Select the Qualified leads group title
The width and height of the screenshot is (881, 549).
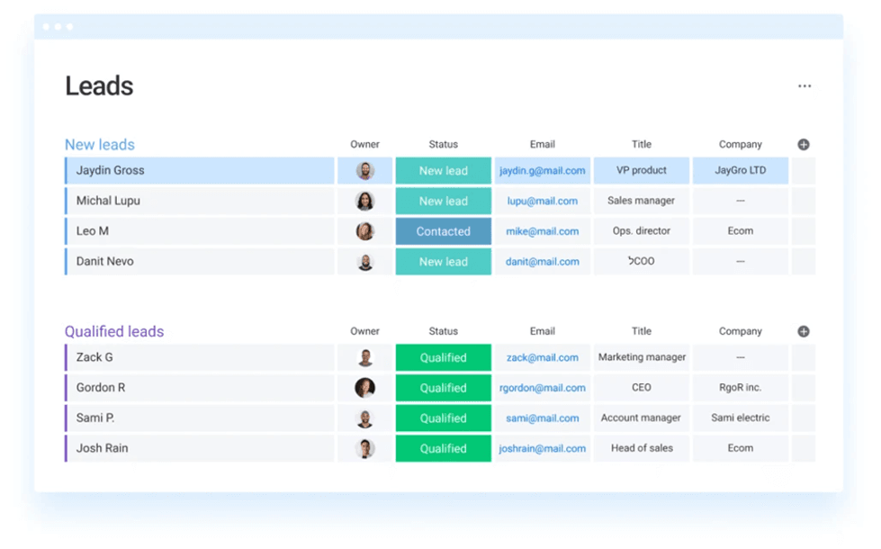[x=114, y=331]
